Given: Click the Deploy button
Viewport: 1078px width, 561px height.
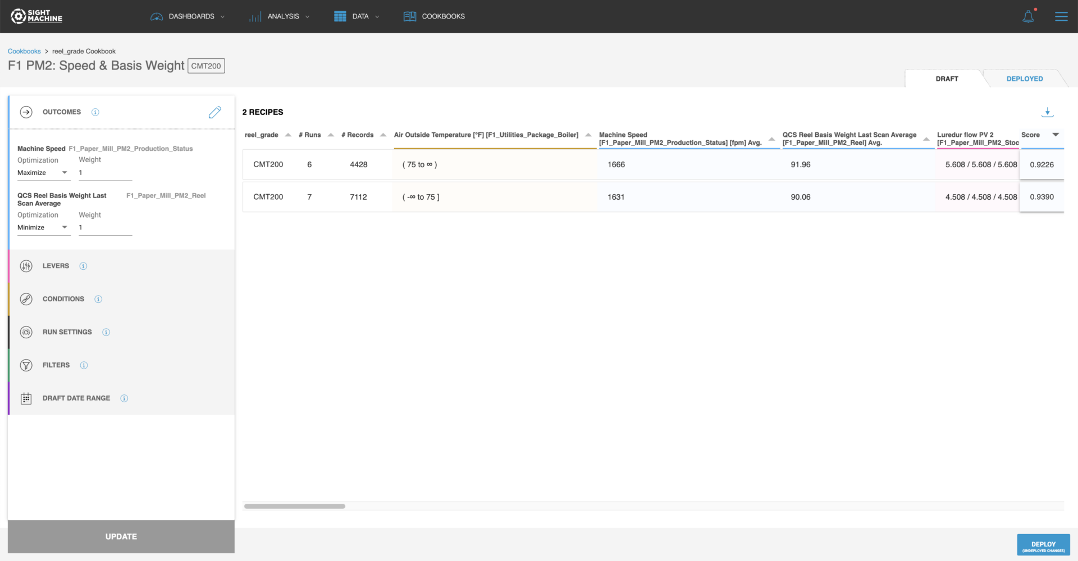Looking at the screenshot, I should click(1043, 545).
